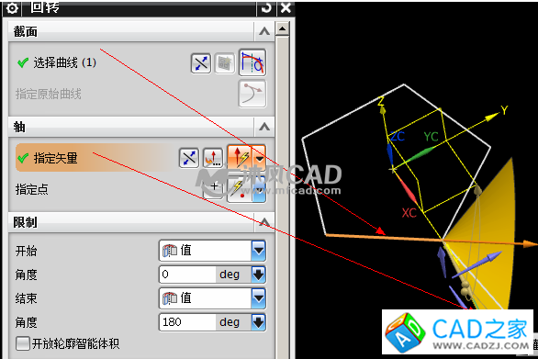Open the vector type dropdown arrow
Image resolution: width=538 pixels, height=359 pixels.
tap(260, 158)
